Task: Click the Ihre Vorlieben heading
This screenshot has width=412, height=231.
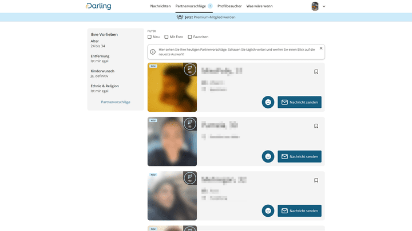Action: (x=104, y=35)
